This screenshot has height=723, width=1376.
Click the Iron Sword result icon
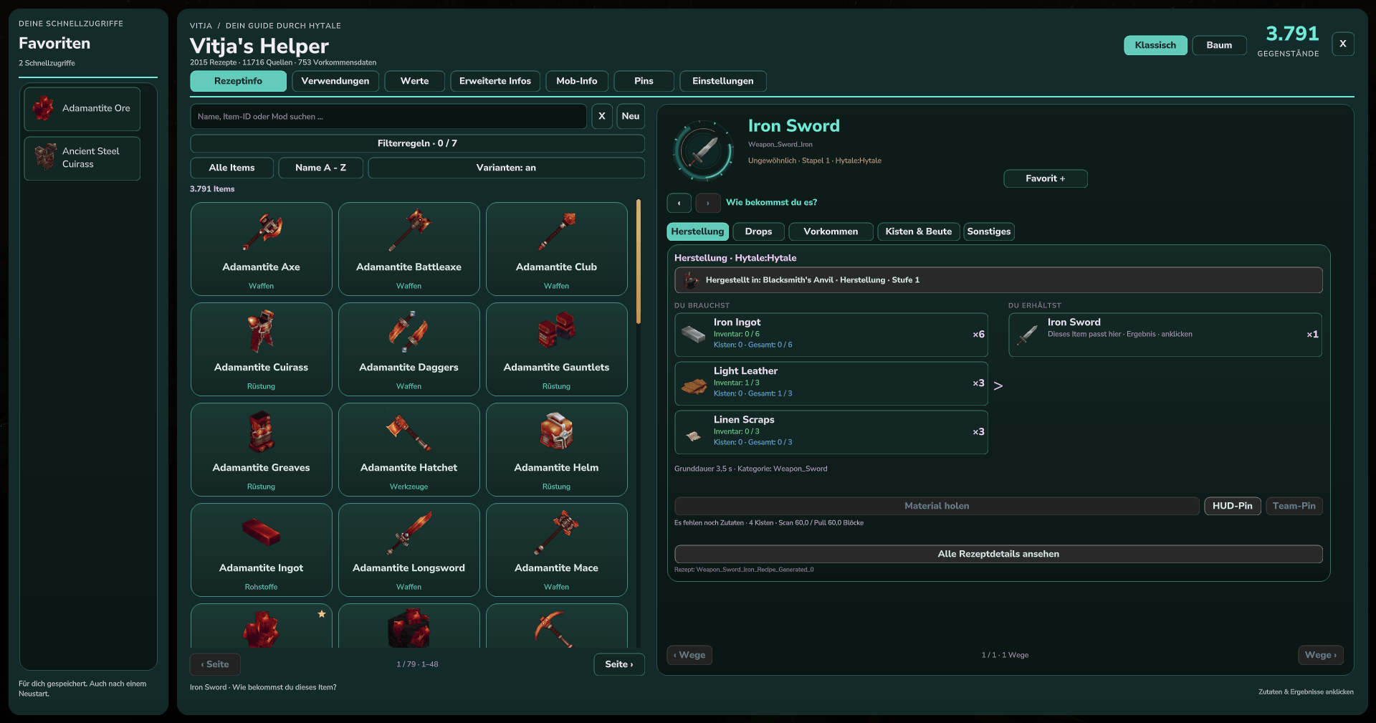pyautogui.click(x=1028, y=335)
